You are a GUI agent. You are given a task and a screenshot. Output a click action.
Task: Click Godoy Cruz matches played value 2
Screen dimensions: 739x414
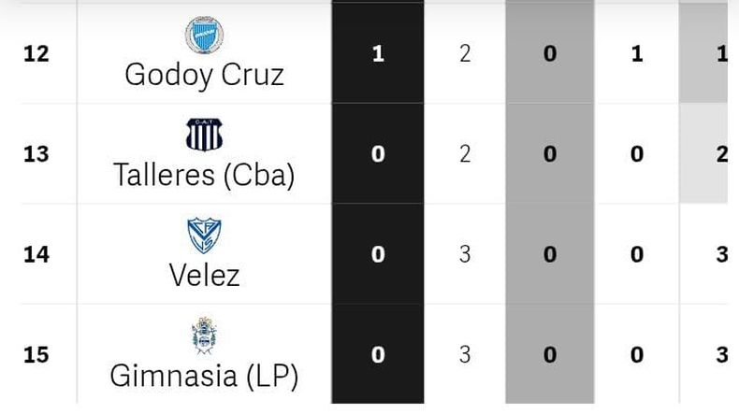point(465,53)
